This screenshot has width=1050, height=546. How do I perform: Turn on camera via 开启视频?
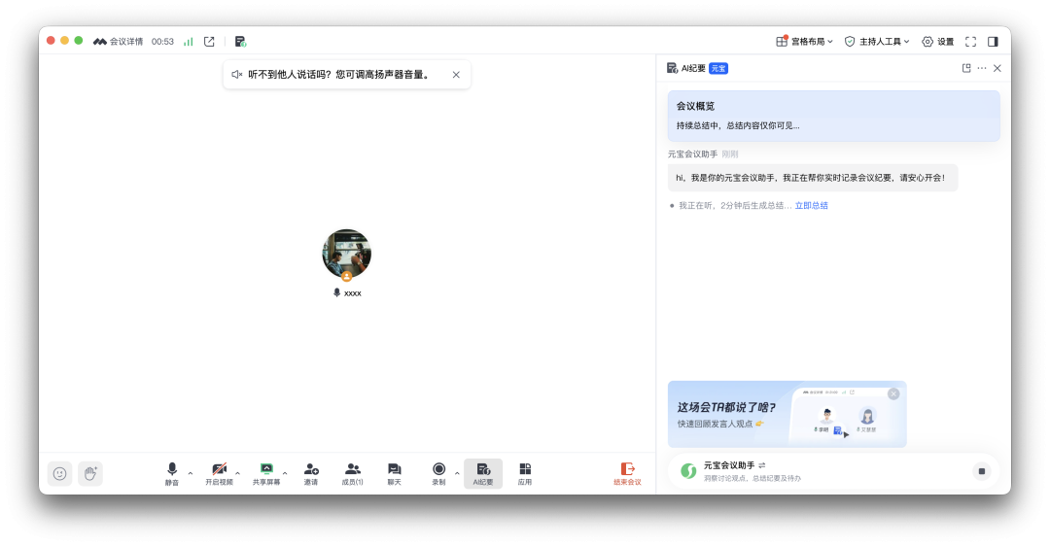pyautogui.click(x=219, y=472)
